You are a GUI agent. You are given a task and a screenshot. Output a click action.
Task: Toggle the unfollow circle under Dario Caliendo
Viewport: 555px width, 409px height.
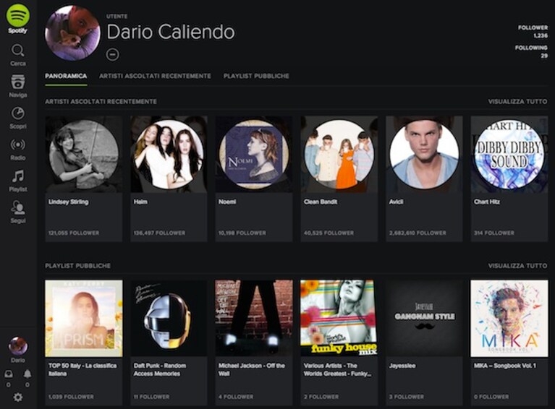[x=113, y=54]
